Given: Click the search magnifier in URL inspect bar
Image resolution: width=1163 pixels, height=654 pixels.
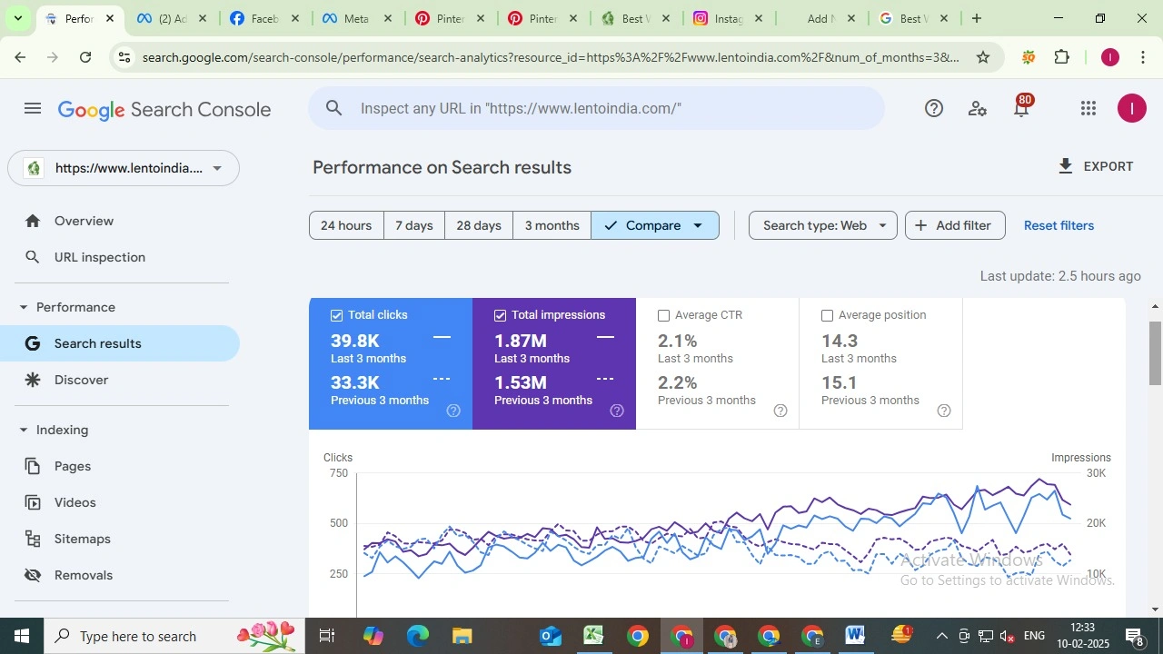Looking at the screenshot, I should point(334,108).
